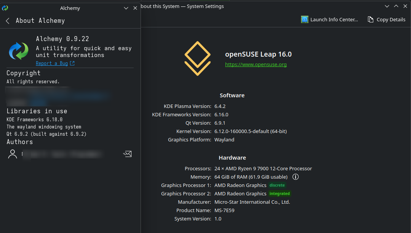Click the large Alchemy logo
Viewport: 411px width, 233px height.
(19, 51)
